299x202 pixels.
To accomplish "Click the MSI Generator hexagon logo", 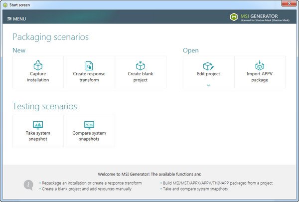I will tap(234, 17).
